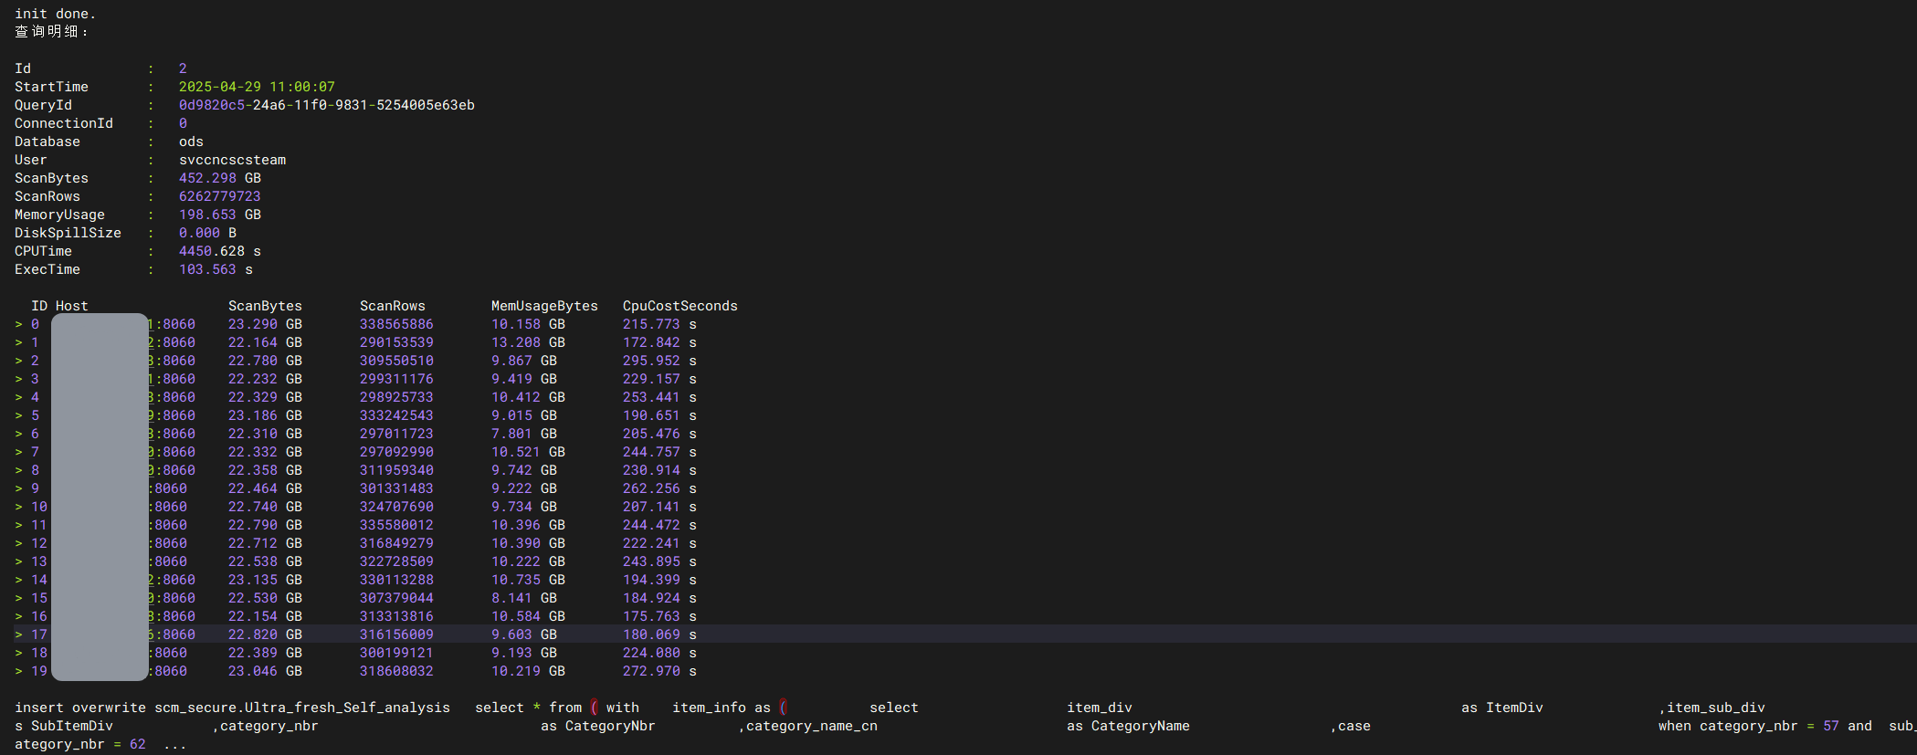Expand host row 1 with the > marker

pos(18,342)
